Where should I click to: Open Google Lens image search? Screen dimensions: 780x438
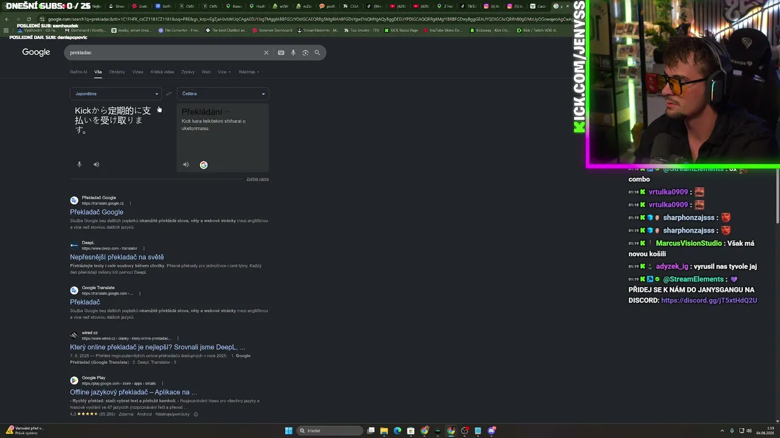pos(305,53)
